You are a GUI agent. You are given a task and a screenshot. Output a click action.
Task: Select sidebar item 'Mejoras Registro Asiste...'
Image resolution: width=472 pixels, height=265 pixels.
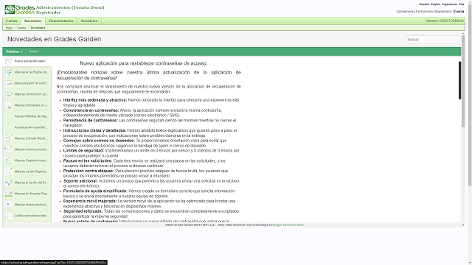(27, 160)
